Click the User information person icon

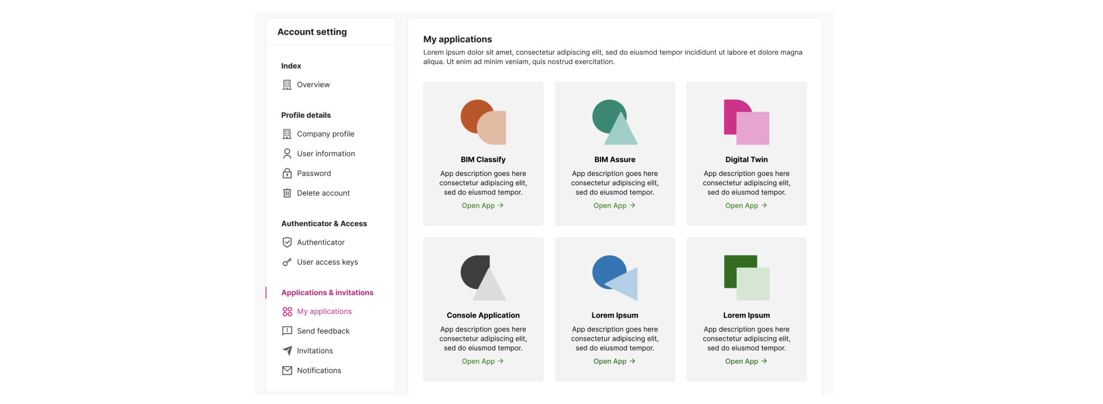(x=287, y=154)
